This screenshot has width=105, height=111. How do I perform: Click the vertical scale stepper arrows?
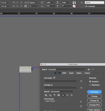(45, 3)
